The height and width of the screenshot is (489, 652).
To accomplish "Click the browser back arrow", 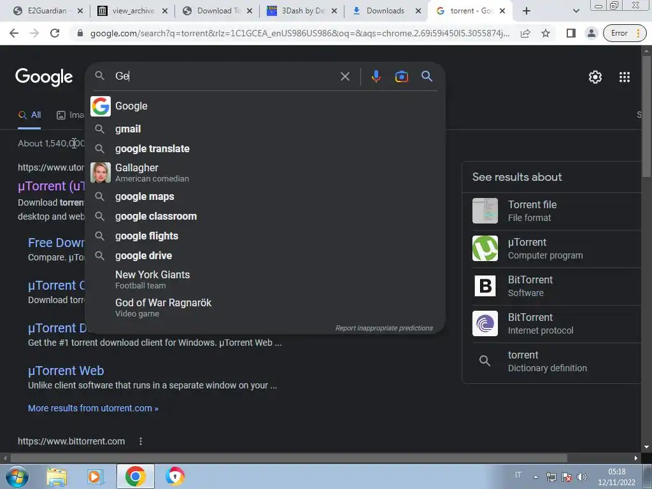I will 14,33.
